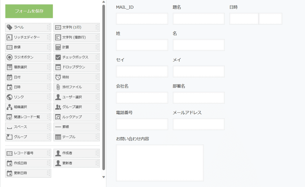Select the ルックアップ magnifier icon

click(x=58, y=117)
